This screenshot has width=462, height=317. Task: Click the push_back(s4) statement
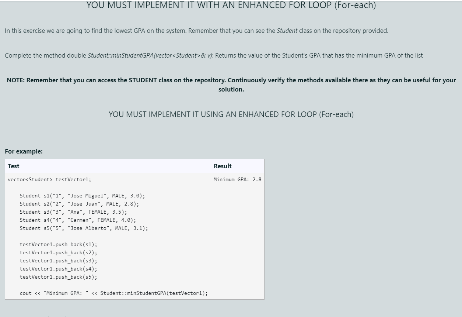(x=58, y=269)
